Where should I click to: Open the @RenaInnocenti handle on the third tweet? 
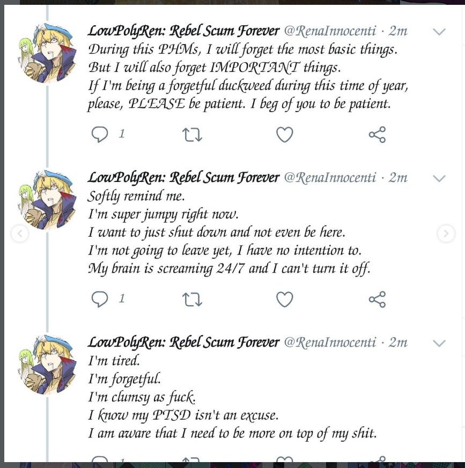(x=330, y=342)
